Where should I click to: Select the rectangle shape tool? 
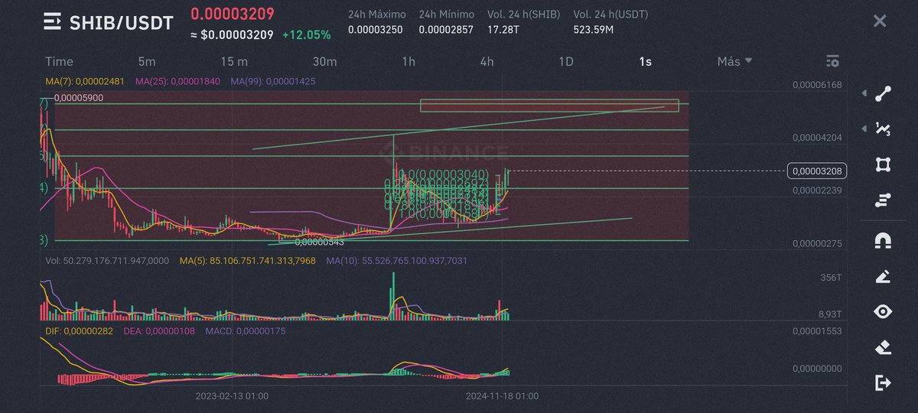(x=883, y=165)
